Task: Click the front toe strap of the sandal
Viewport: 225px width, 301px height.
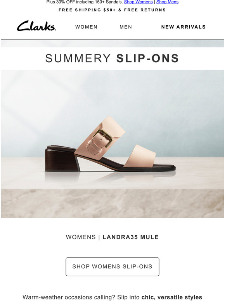Action: coord(140,156)
